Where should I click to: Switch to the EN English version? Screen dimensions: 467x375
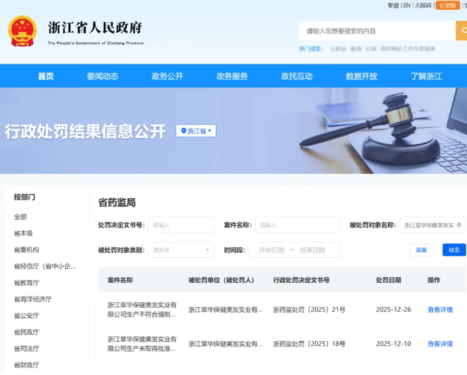[407, 6]
